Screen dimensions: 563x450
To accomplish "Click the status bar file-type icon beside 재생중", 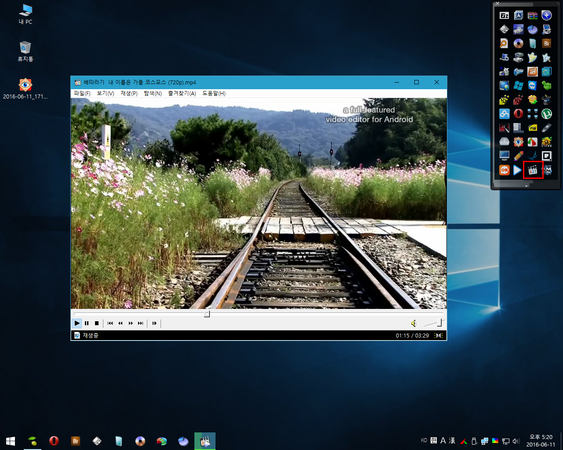I will pyautogui.click(x=77, y=336).
